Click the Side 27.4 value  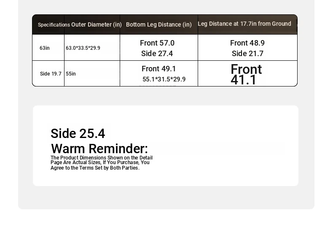157,54
